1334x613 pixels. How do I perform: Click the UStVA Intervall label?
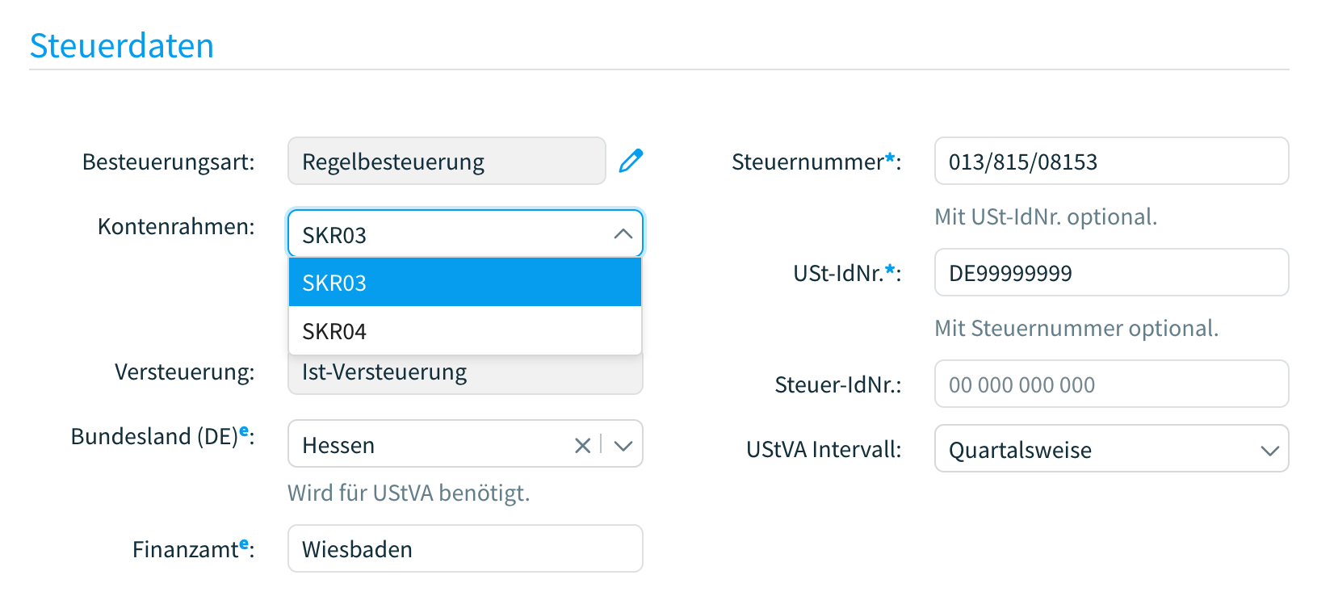tap(824, 449)
